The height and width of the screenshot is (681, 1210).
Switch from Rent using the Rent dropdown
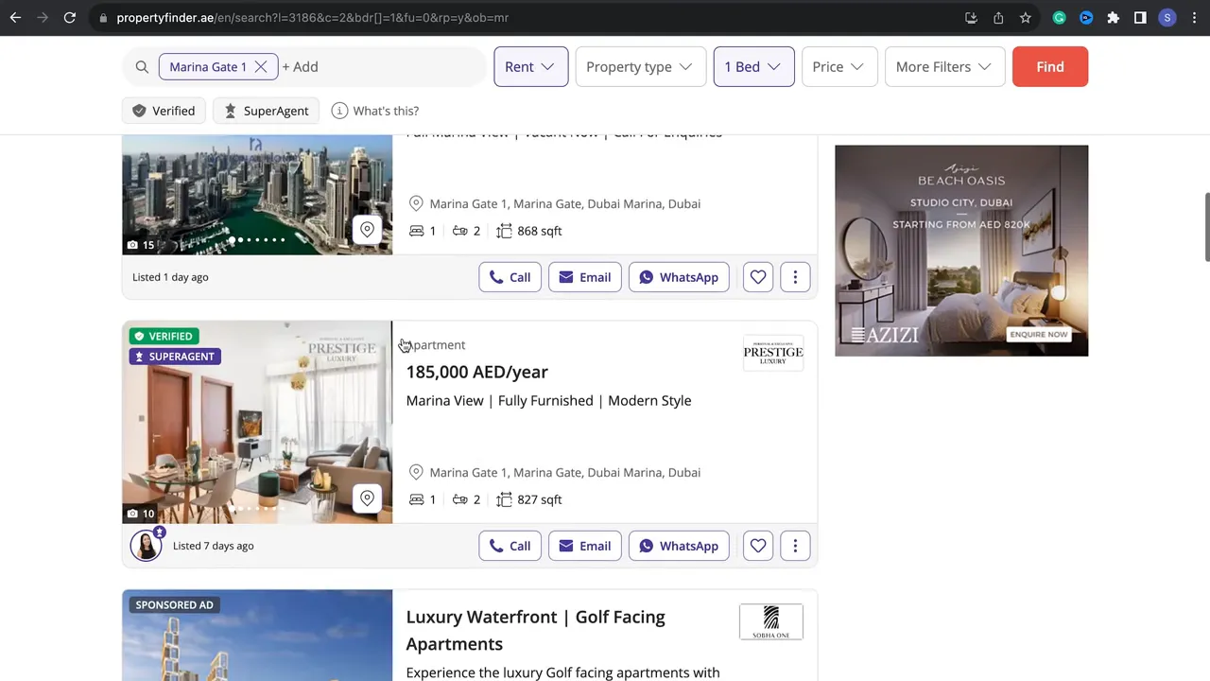point(530,66)
